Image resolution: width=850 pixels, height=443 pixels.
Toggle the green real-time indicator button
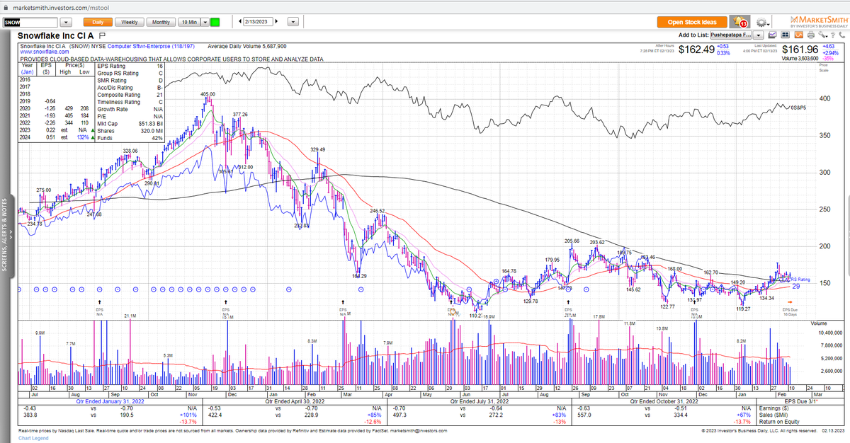(215, 22)
